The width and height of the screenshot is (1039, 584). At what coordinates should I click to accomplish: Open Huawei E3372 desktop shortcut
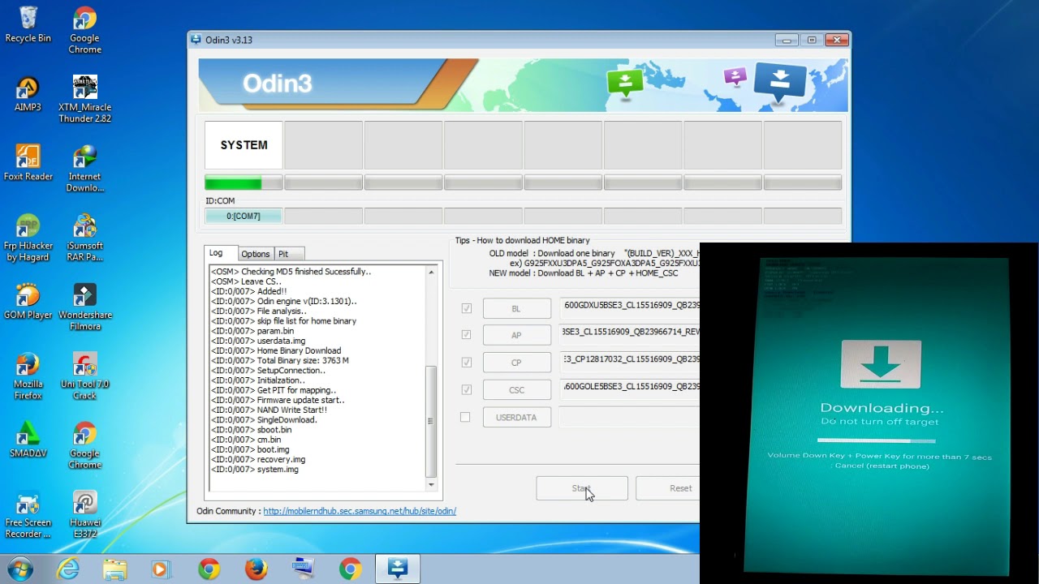click(x=84, y=515)
